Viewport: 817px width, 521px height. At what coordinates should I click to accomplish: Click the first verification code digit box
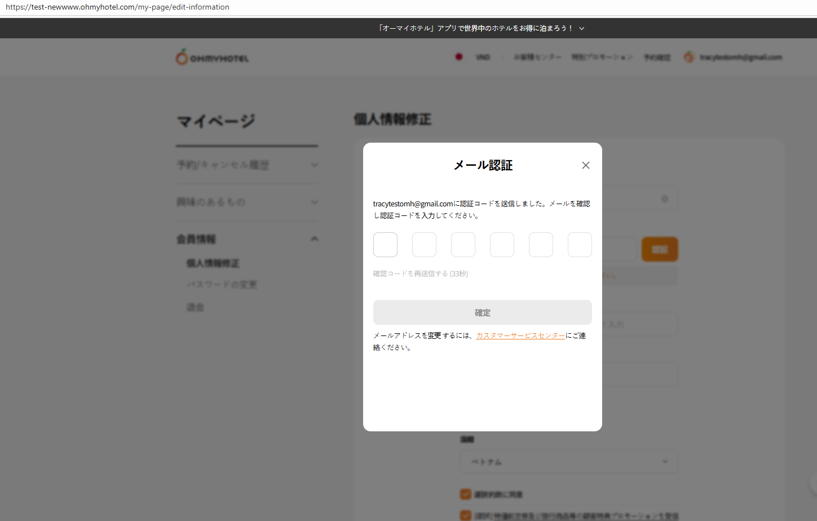(385, 245)
